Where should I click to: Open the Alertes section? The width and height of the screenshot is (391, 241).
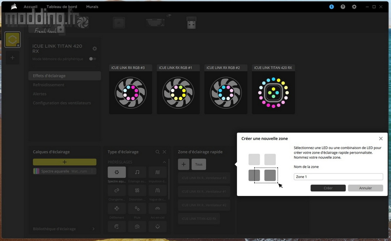pos(40,94)
